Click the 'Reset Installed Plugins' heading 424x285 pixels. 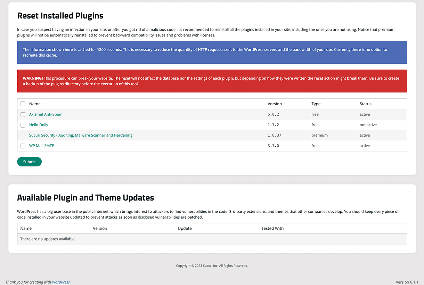pyautogui.click(x=60, y=16)
